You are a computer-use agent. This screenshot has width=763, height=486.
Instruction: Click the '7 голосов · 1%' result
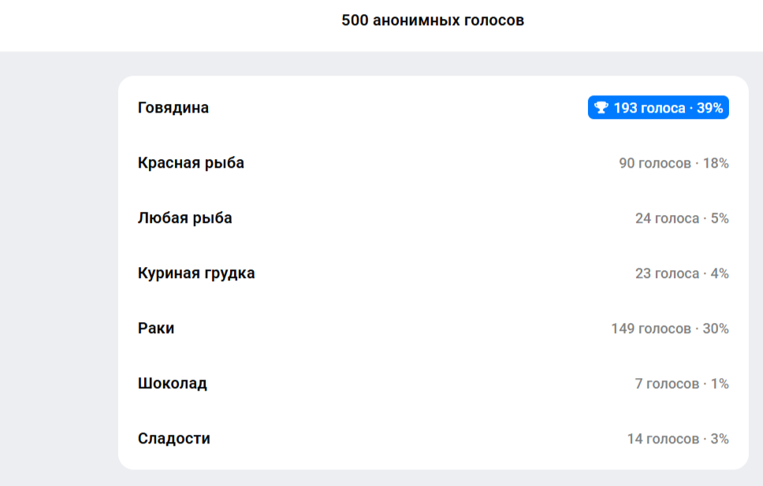point(682,384)
